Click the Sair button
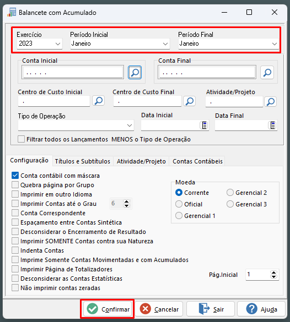Image resolution: width=290 pixels, height=322 pixels. (x=211, y=309)
